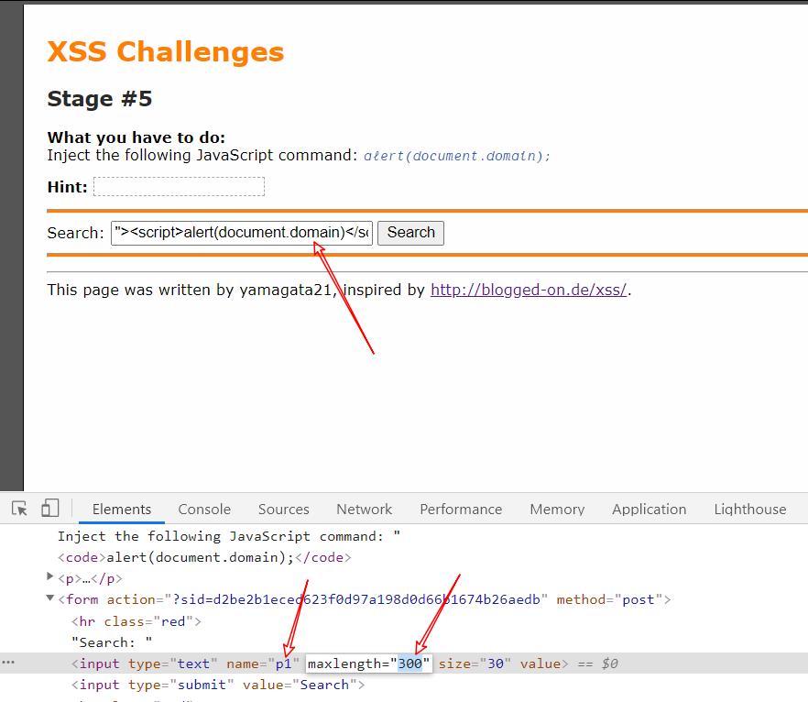Open the Lighthouse tab
Screen dimensions: 808x702
749,510
